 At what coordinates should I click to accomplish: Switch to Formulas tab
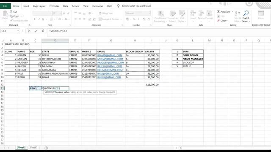[54, 6]
